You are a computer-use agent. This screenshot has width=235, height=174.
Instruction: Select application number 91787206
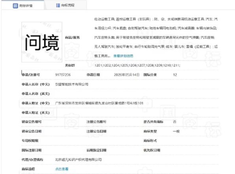click(63, 75)
